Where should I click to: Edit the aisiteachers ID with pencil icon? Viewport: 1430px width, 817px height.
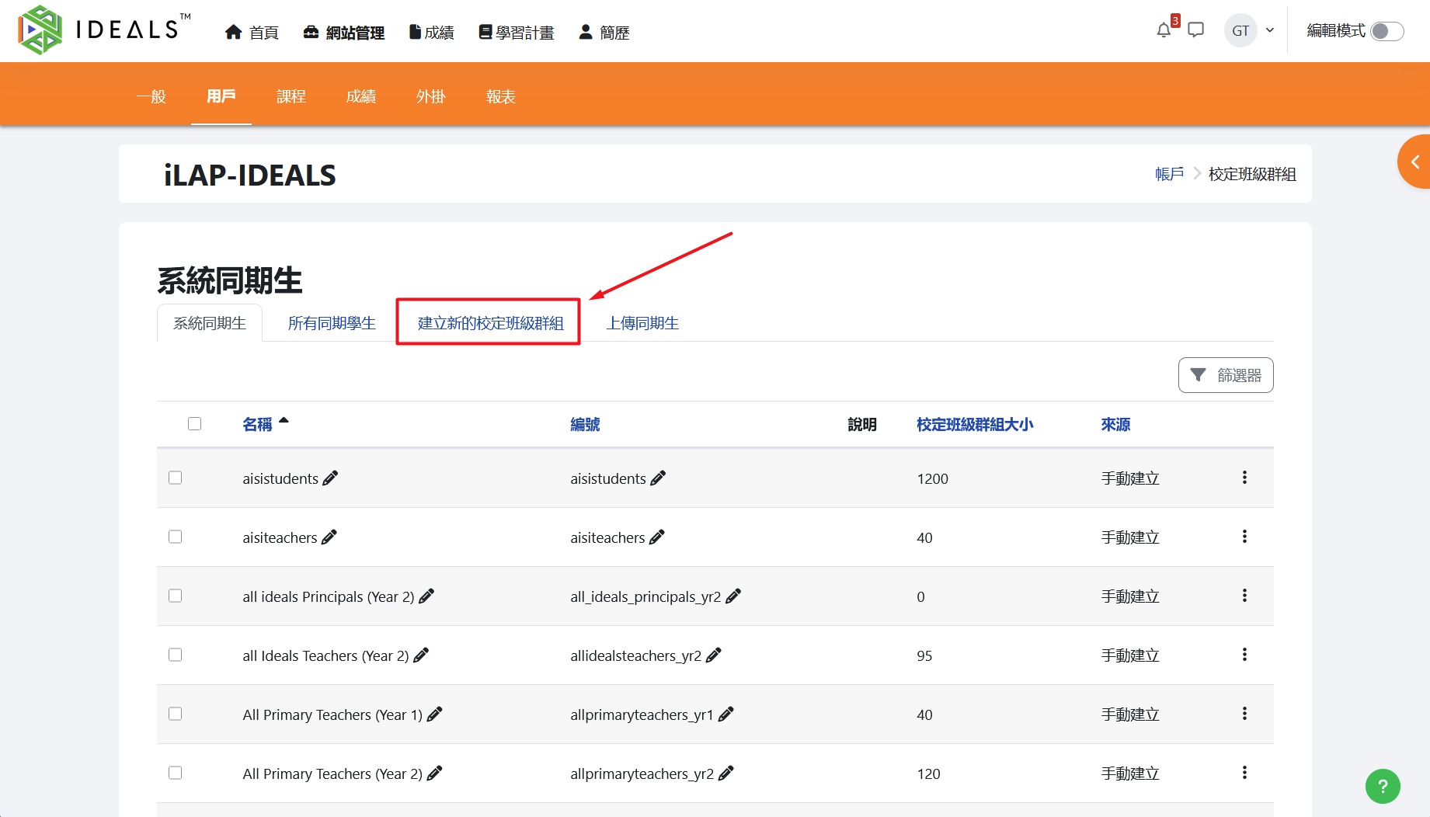[657, 537]
